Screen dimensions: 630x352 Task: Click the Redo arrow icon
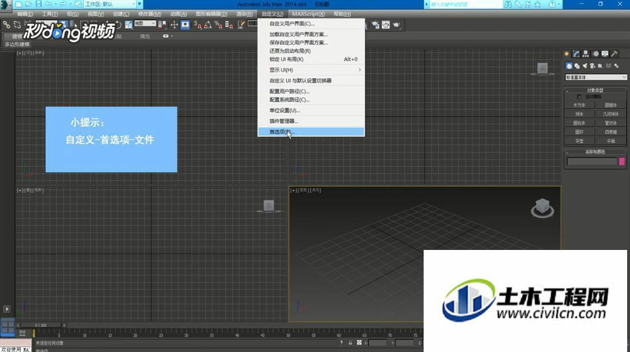click(x=62, y=4)
